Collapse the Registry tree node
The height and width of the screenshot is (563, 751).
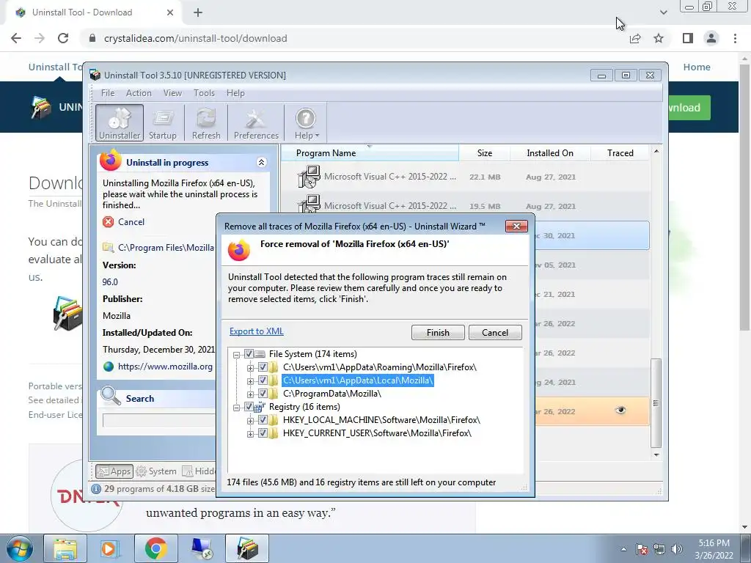point(237,408)
